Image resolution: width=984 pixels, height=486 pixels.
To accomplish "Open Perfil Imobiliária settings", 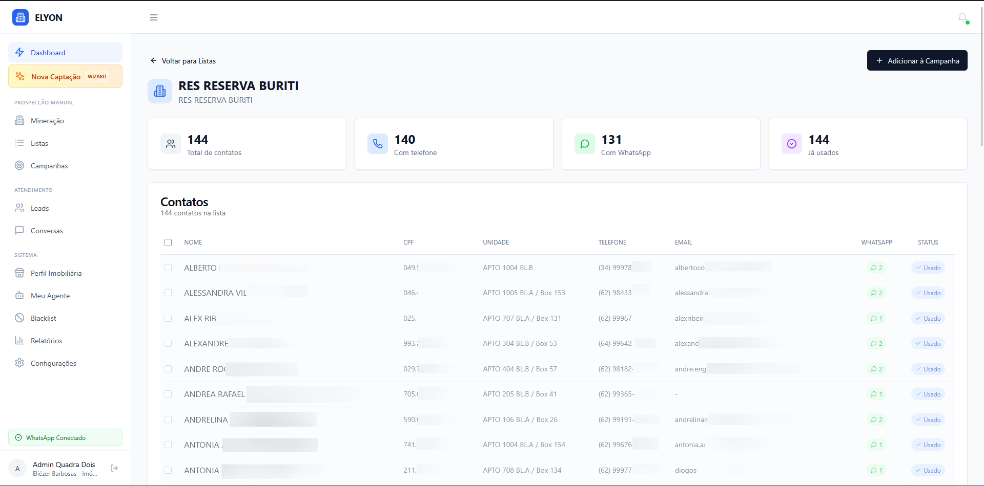I will coord(56,273).
